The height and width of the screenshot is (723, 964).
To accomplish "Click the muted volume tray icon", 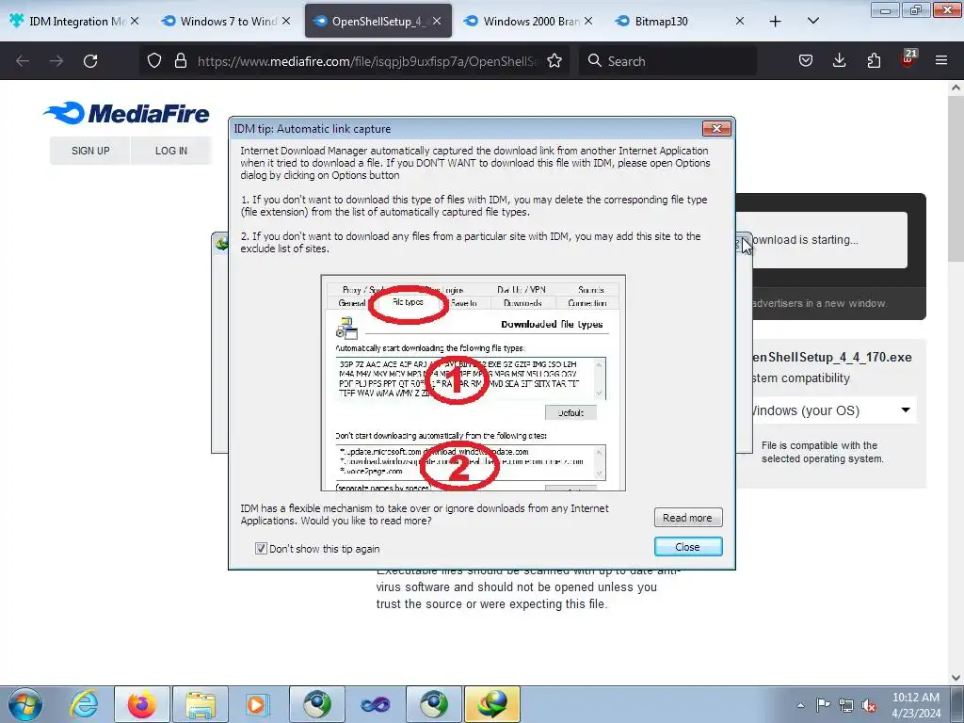I will tap(869, 705).
